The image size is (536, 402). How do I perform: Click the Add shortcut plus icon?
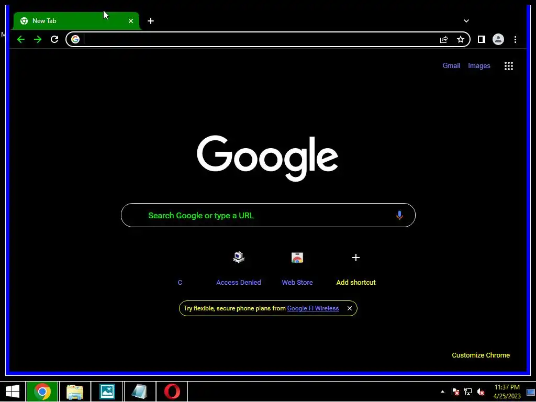click(356, 258)
